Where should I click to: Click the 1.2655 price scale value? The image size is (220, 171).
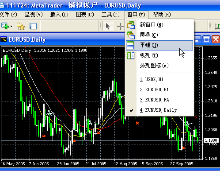[x=211, y=58]
